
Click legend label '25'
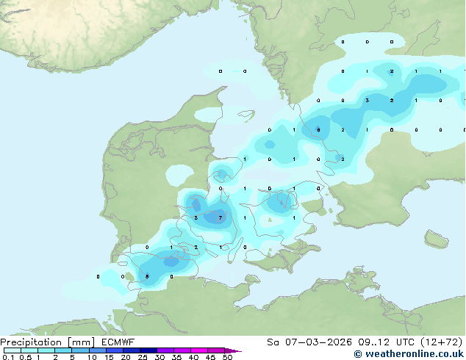(143, 357)
